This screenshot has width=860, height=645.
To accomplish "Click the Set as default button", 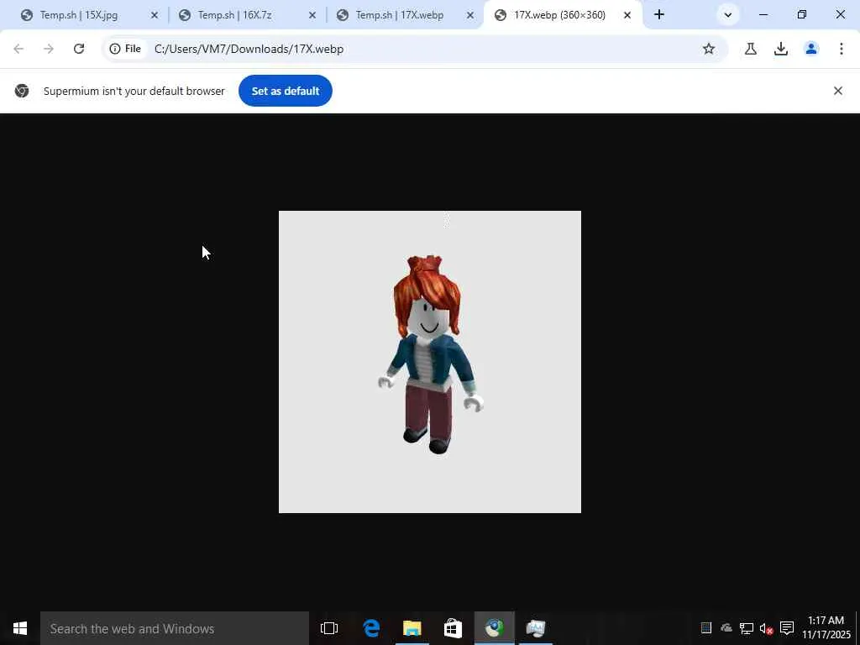I will pyautogui.click(x=286, y=91).
